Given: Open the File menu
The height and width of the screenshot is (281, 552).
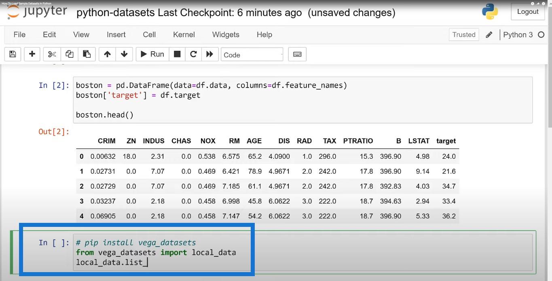Looking at the screenshot, I should point(19,35).
